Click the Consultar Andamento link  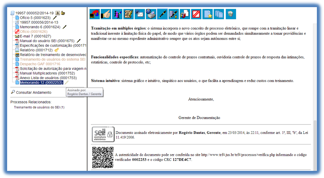tap(34, 92)
